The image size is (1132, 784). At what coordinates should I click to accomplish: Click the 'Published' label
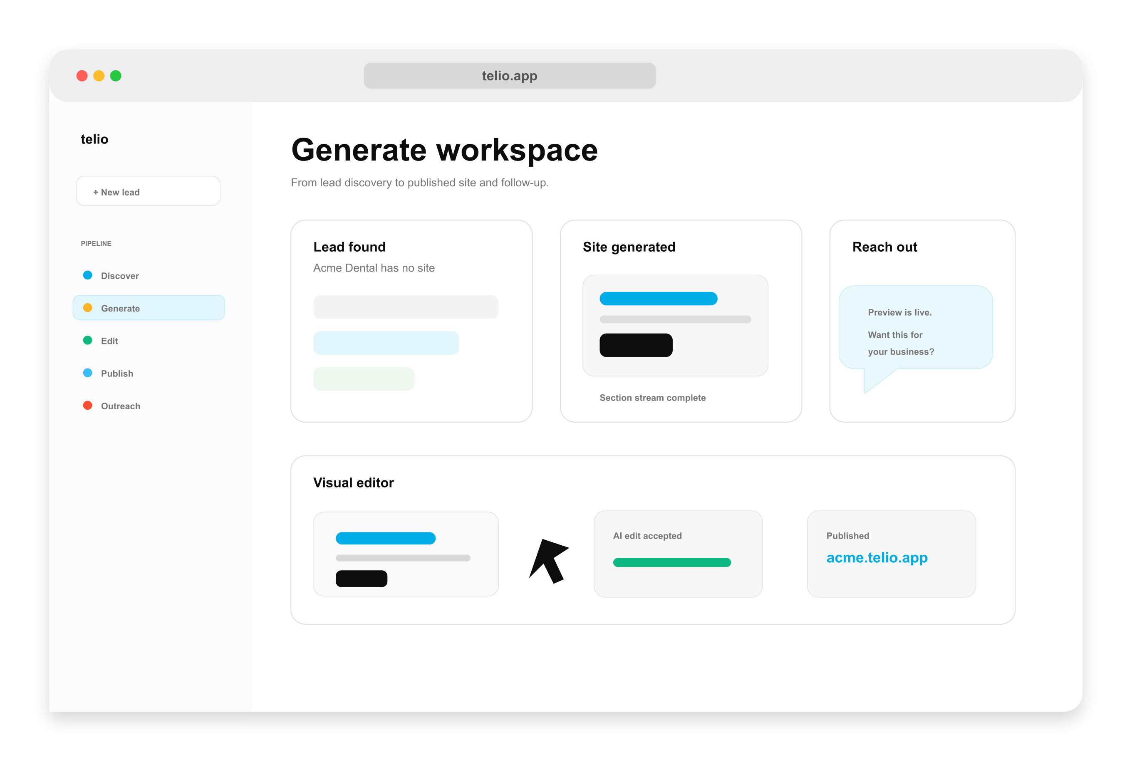tap(847, 535)
